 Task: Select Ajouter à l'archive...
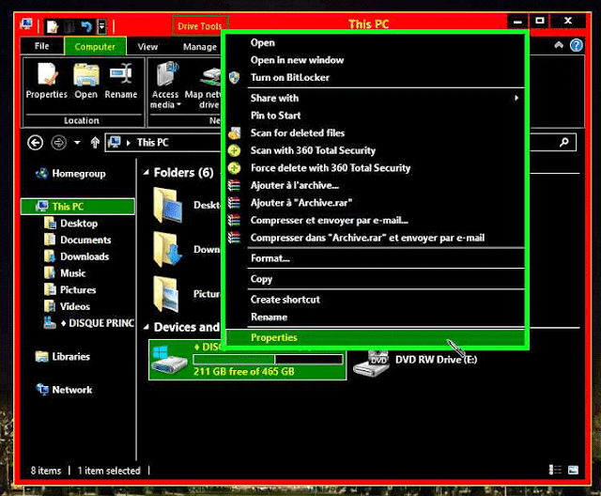point(375,185)
